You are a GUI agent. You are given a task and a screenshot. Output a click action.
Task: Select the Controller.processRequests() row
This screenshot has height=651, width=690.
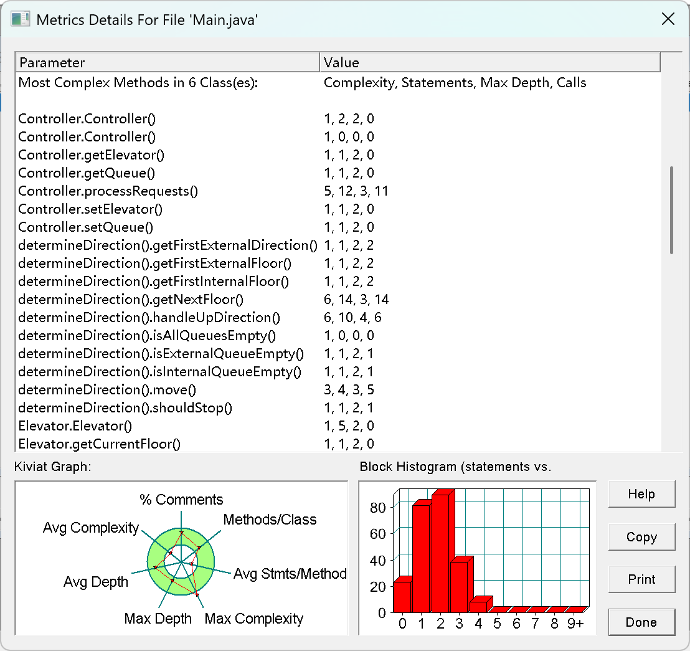(338, 191)
